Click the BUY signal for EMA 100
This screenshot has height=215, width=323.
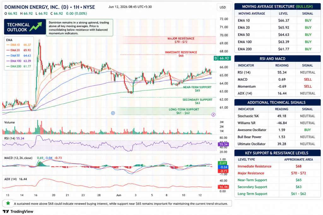[308, 42]
